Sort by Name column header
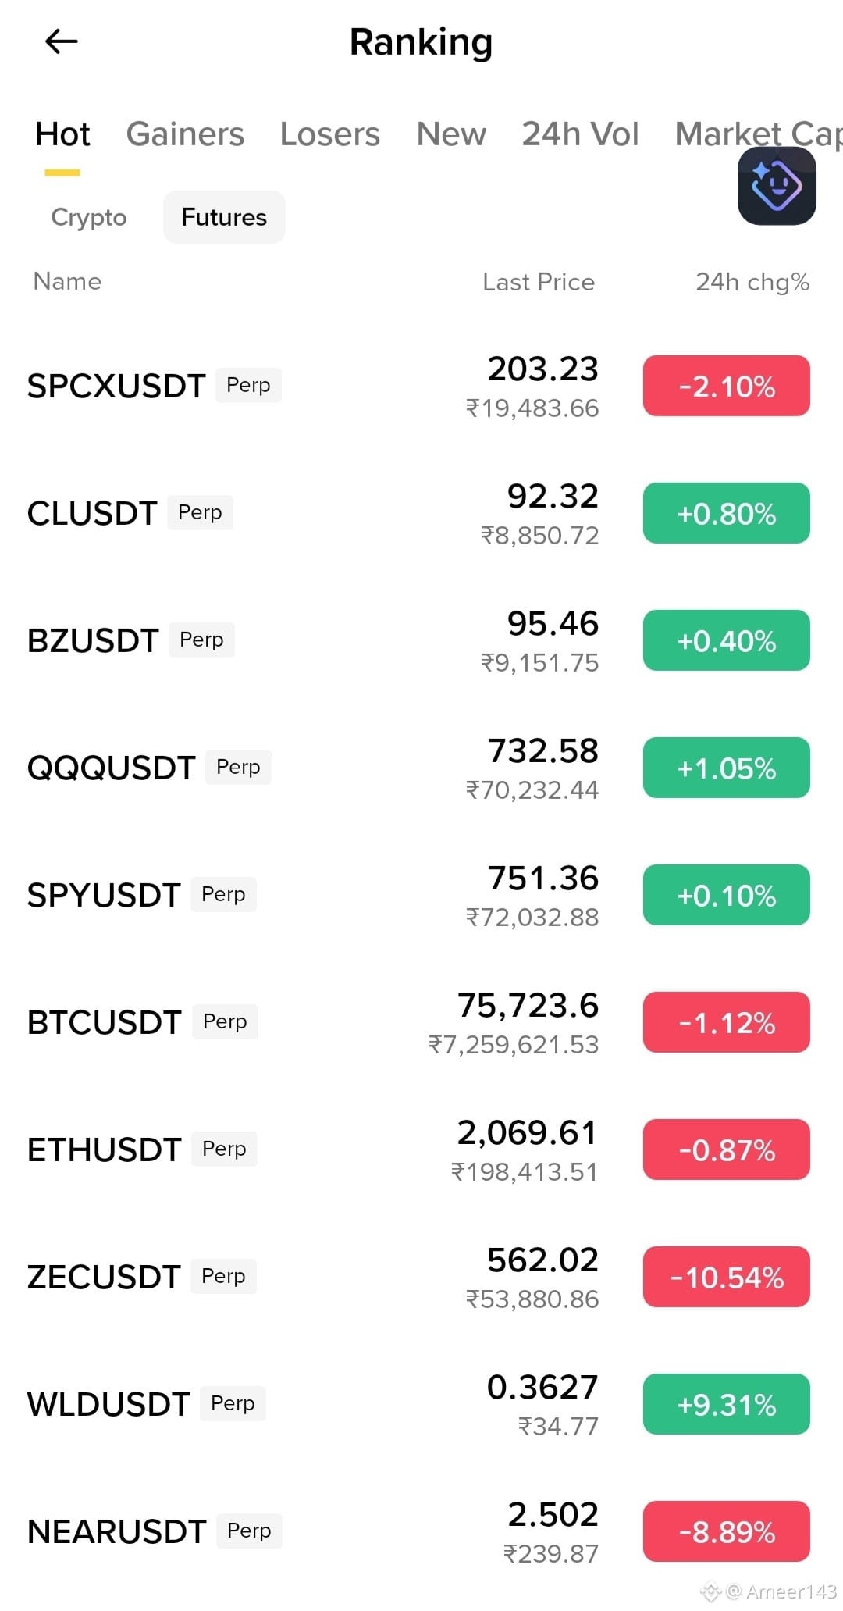Image resolution: width=843 pixels, height=1611 pixels. (68, 281)
